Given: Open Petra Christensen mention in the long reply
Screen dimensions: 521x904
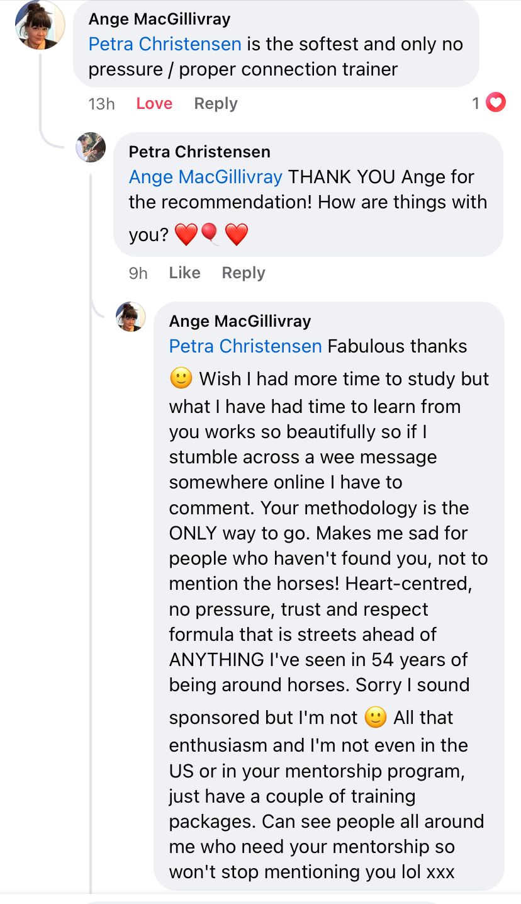Looking at the screenshot, I should (x=245, y=346).
